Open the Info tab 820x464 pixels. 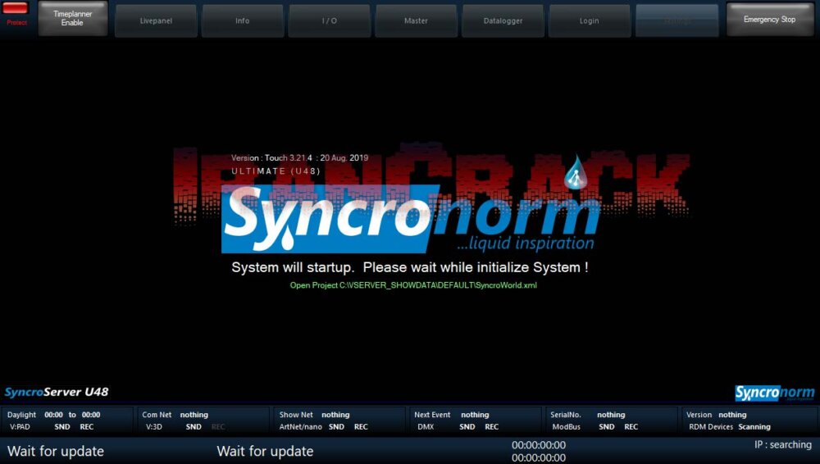tap(242, 21)
